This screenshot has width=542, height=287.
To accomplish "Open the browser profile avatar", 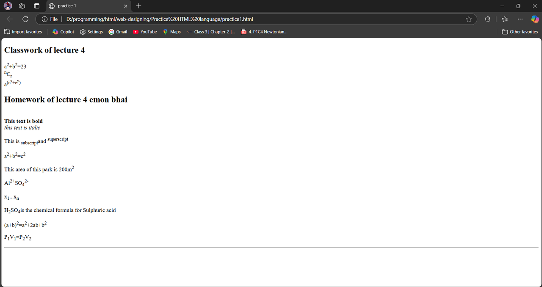I will coord(8,6).
